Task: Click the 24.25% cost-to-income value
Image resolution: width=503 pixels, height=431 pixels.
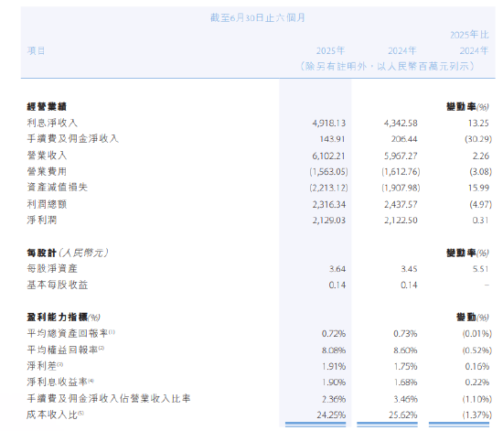Action: click(331, 415)
